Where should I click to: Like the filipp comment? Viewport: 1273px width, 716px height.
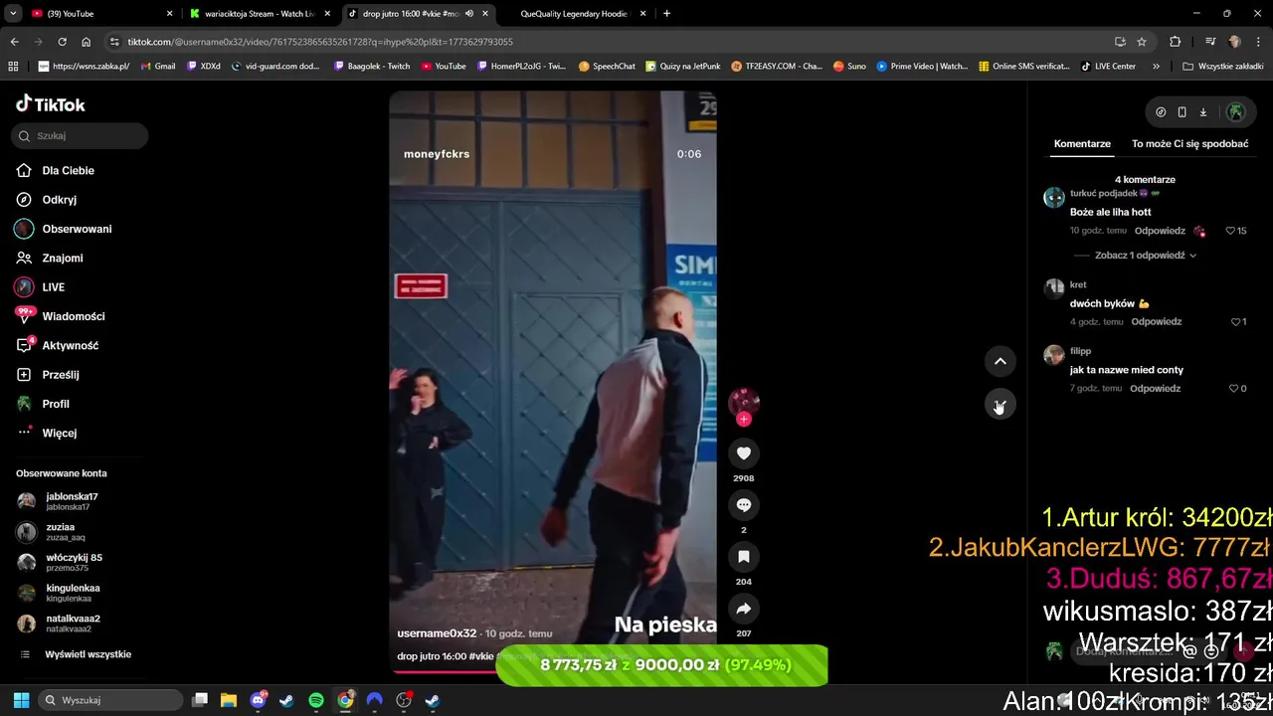tap(1233, 389)
